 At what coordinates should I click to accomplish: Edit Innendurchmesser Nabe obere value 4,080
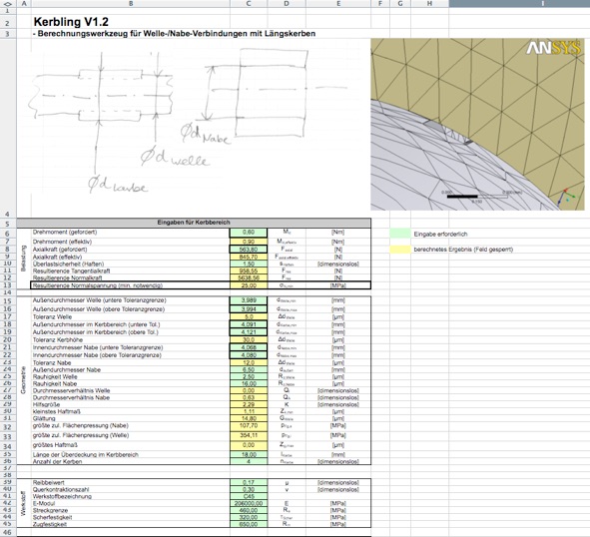(249, 355)
